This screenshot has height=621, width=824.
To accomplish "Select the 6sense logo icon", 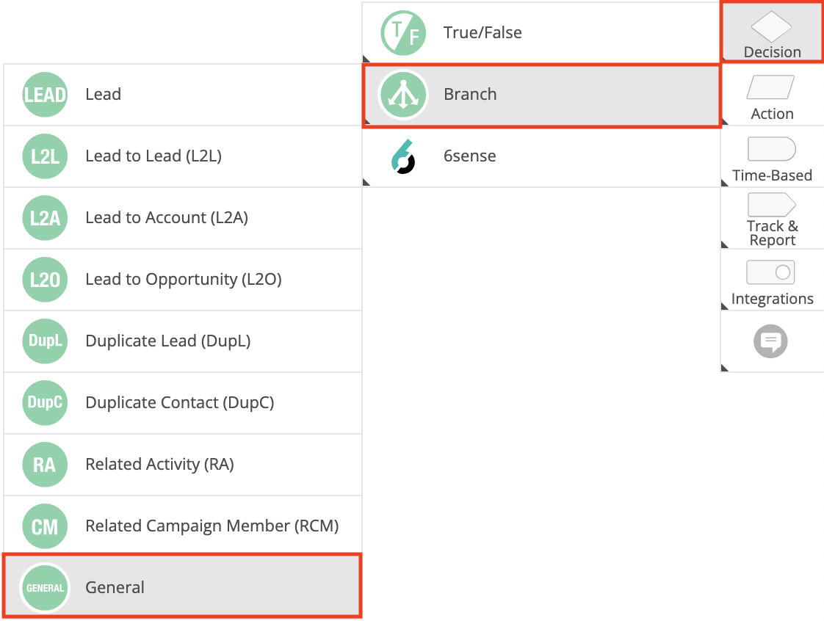I will click(x=402, y=156).
